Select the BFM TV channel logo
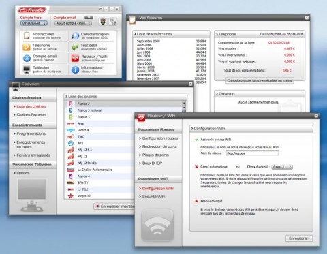327x254 pixels. click(71, 182)
